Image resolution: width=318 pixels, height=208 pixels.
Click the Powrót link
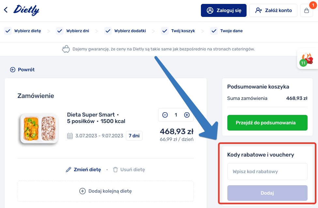click(22, 70)
